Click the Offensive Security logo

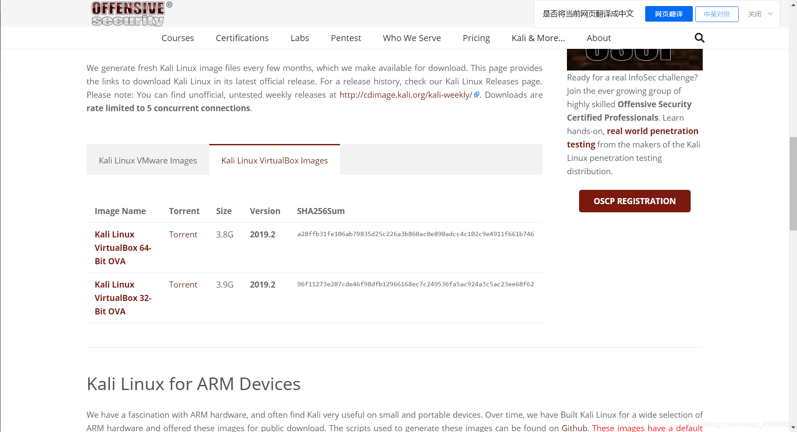coord(131,14)
